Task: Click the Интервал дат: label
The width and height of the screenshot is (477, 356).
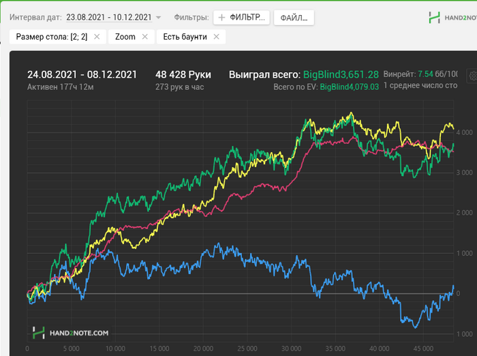Action: point(35,17)
